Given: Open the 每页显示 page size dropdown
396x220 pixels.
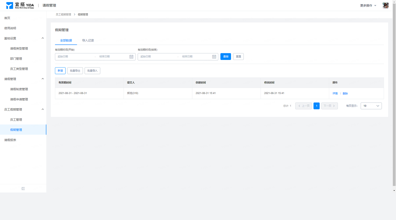Looking at the screenshot, I should point(371,106).
